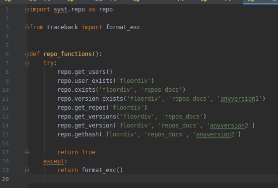Screen dimensions: 278x188
Task: Click 'format_exc()' call on line 19
Action: click(102, 170)
